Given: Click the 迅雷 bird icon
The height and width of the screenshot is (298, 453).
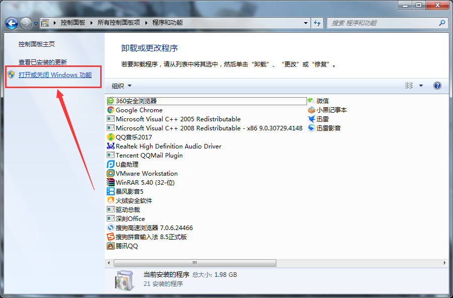Looking at the screenshot, I should tap(311, 119).
